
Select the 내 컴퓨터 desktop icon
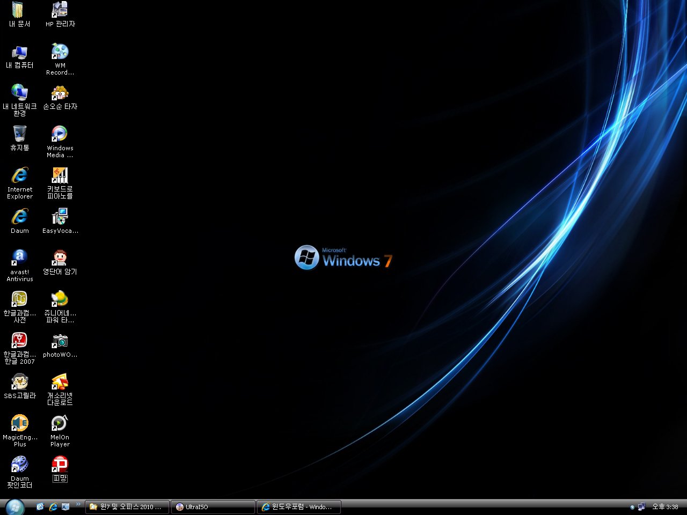[x=19, y=56]
